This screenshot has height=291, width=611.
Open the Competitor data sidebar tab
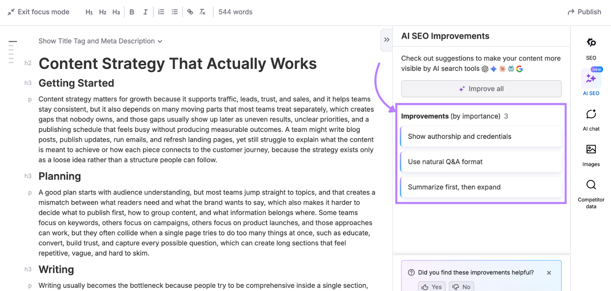[x=591, y=194]
